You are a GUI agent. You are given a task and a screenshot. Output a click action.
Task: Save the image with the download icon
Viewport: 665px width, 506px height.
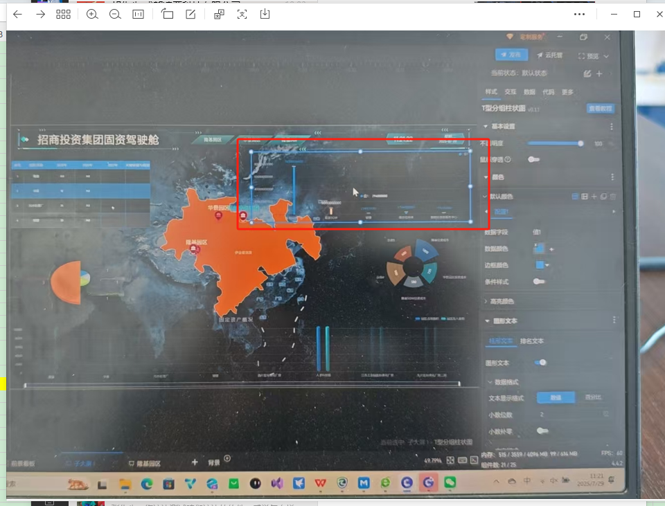[265, 14]
